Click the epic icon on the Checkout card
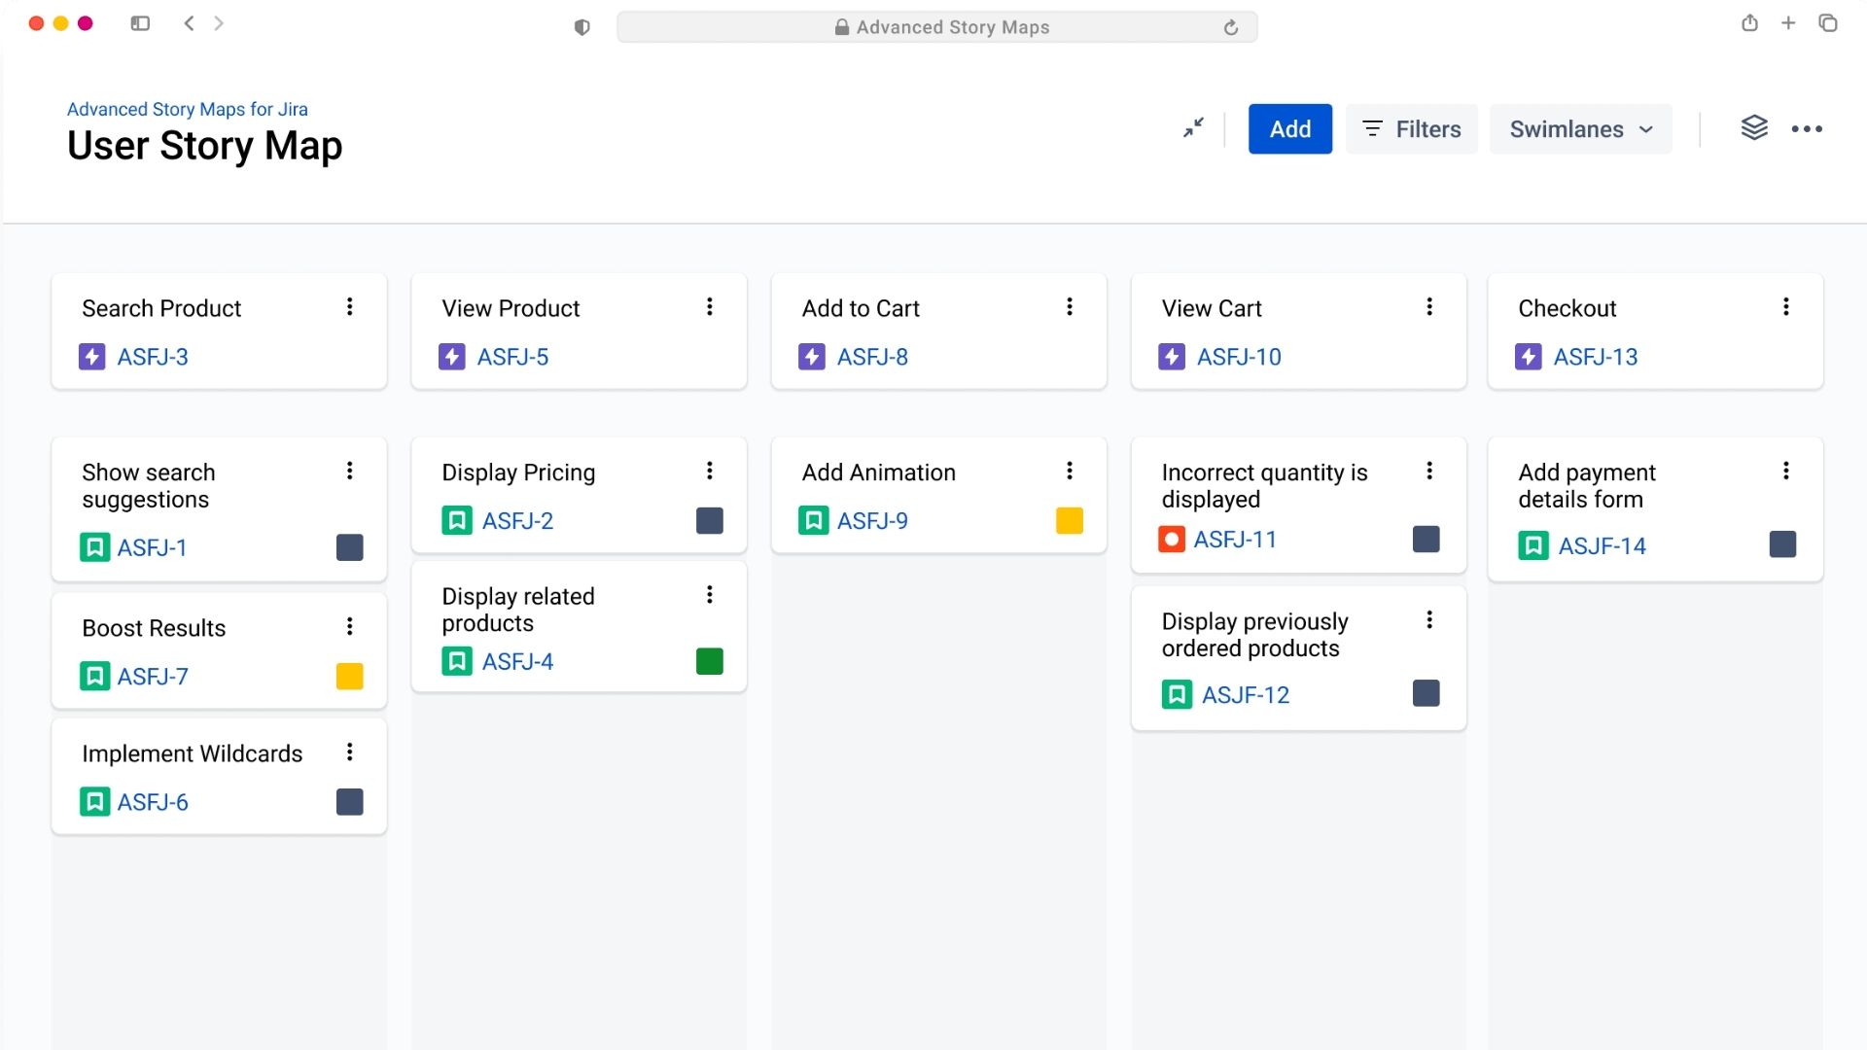 pyautogui.click(x=1530, y=357)
